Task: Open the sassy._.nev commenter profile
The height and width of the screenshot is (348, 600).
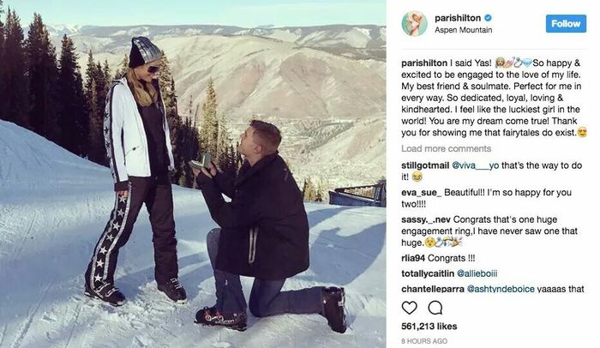Action: (x=426, y=219)
